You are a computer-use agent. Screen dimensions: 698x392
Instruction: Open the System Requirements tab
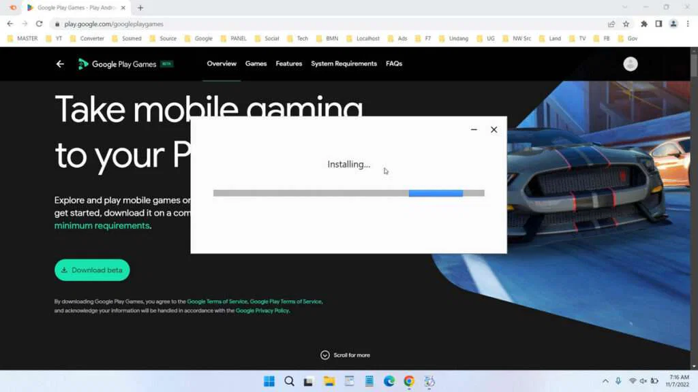[343, 63]
